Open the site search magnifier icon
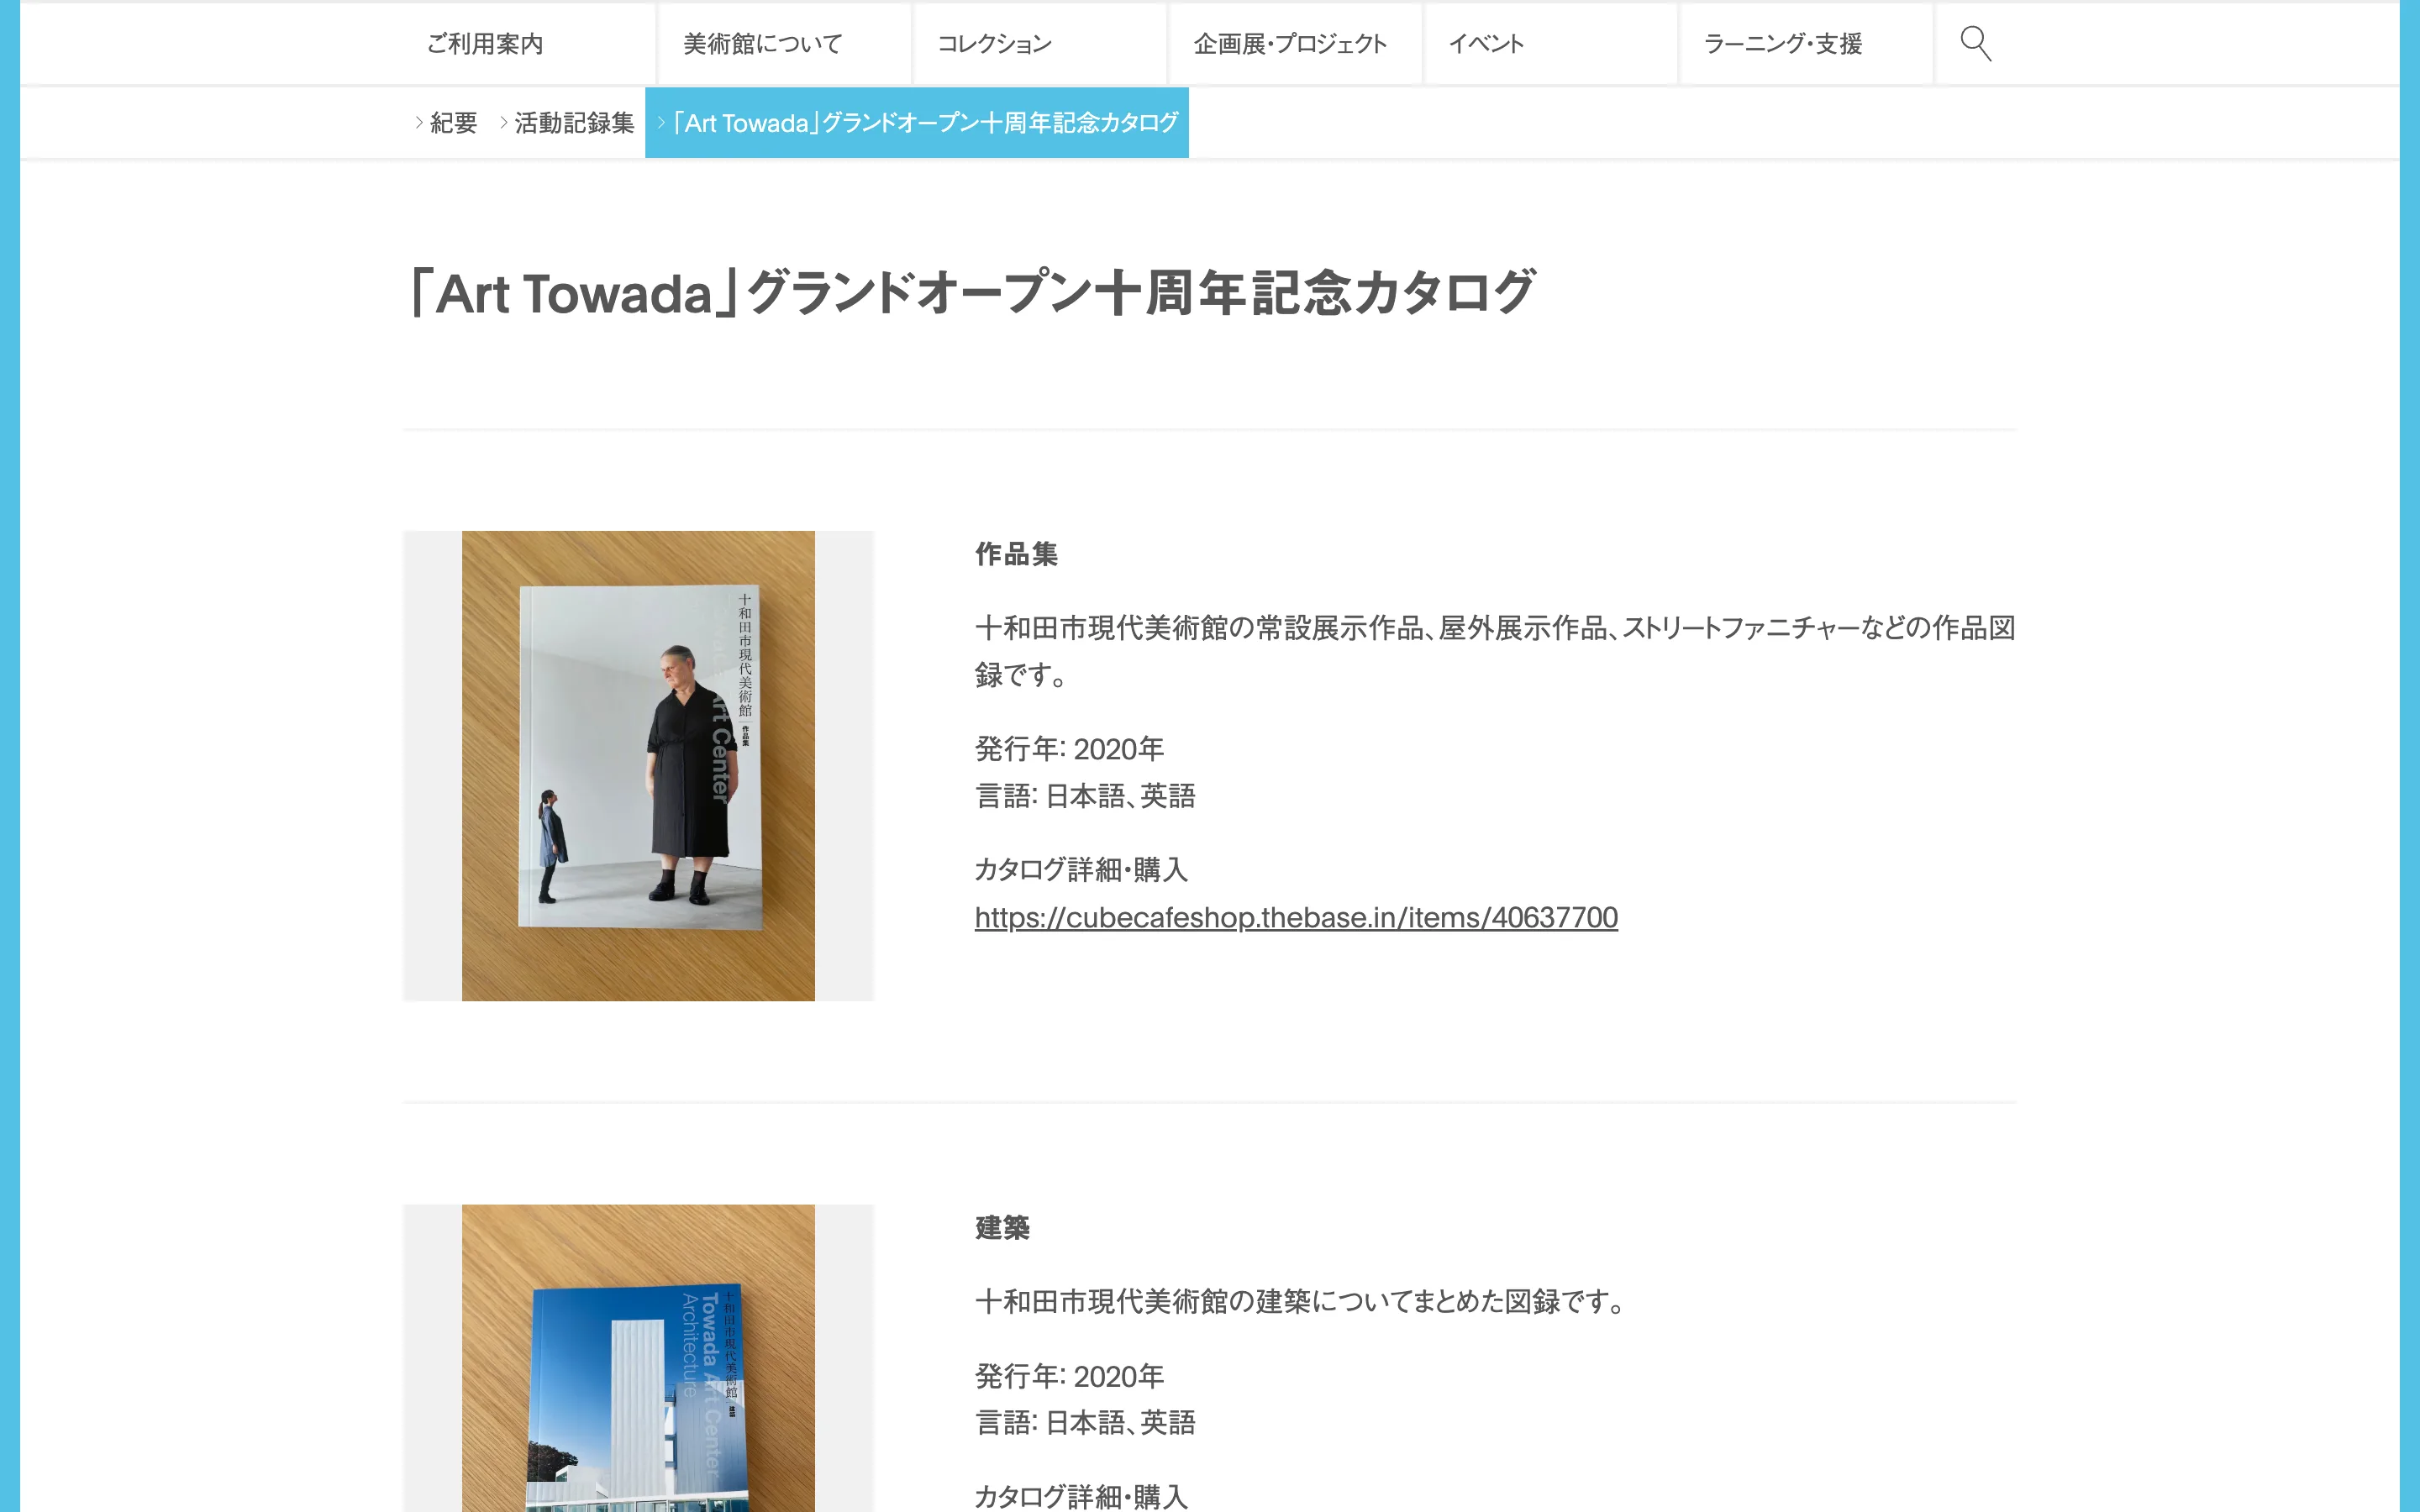2420x1512 pixels. 1975,44
